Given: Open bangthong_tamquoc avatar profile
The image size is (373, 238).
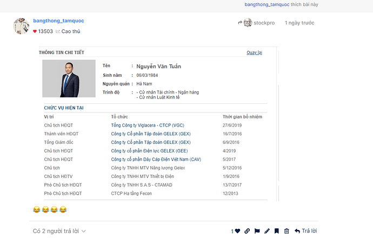Looking at the screenshot, I should click(21, 26).
